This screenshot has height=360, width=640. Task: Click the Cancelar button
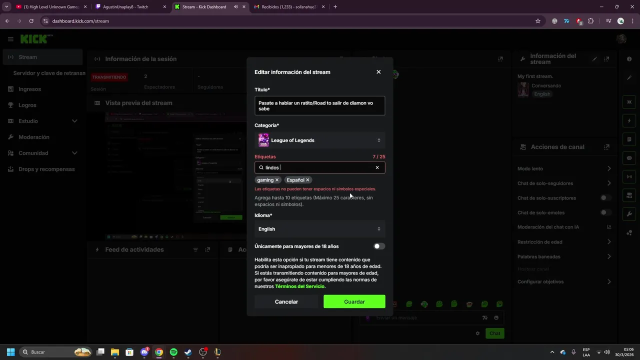(286, 301)
